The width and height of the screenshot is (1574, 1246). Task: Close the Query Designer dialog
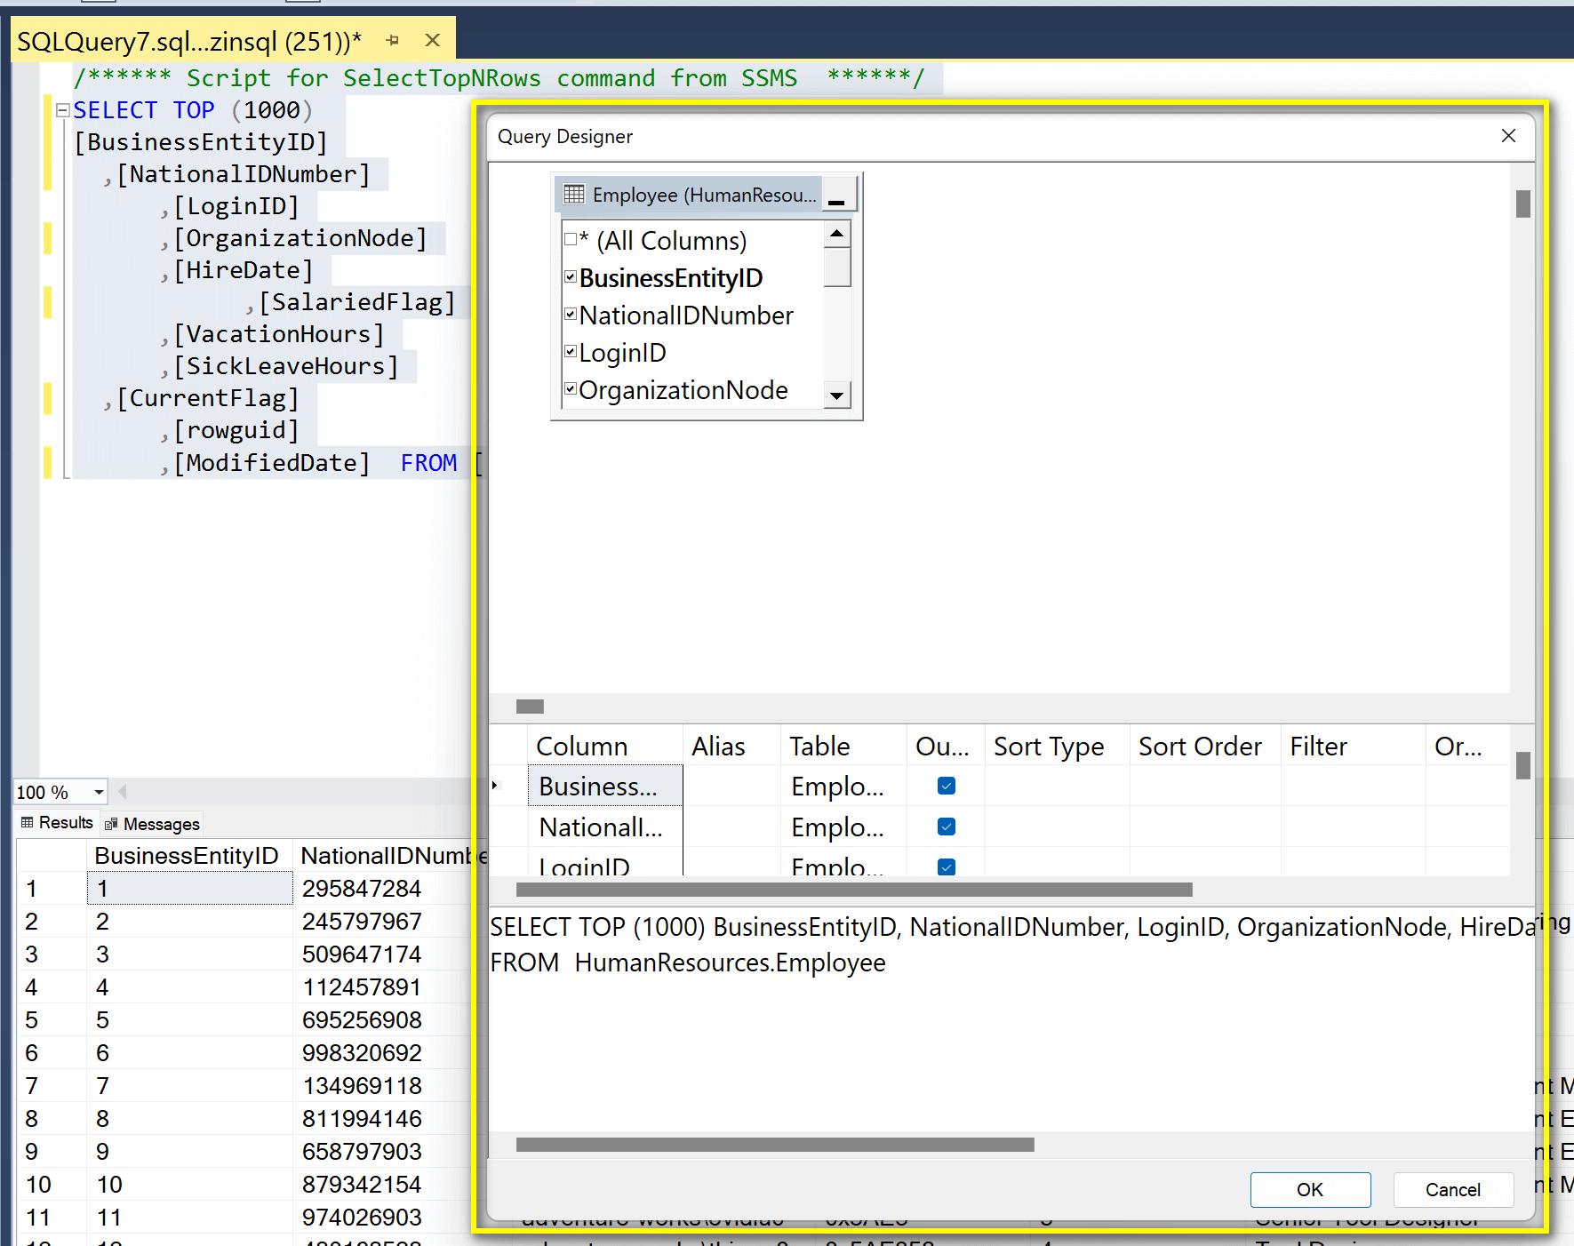(1508, 136)
